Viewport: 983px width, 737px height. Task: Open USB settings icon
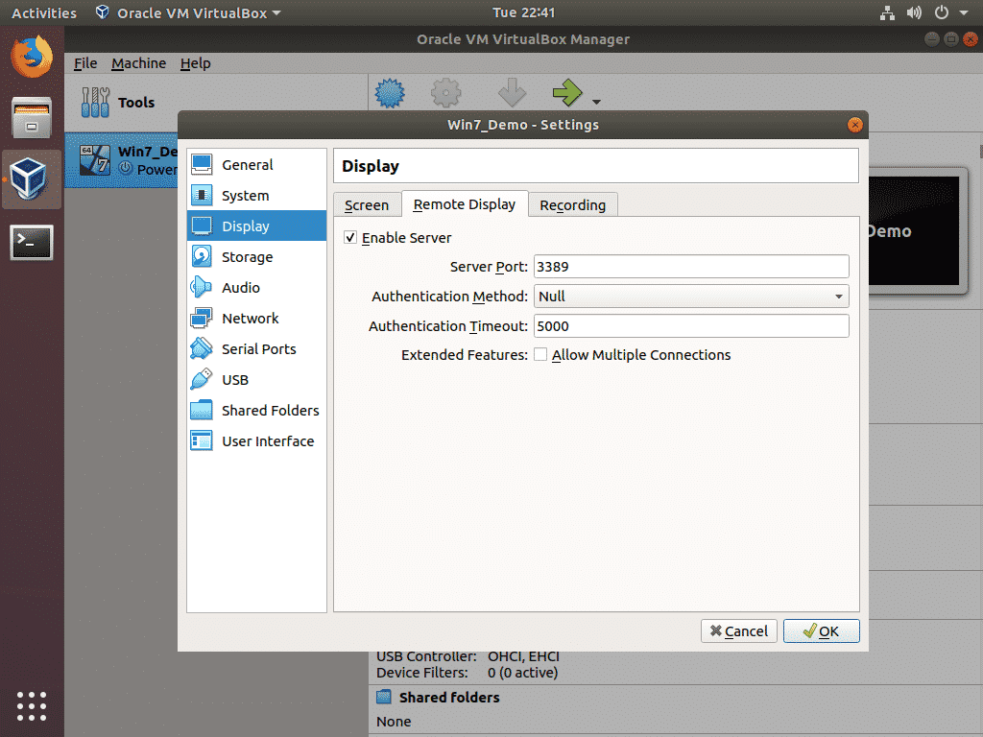coord(203,380)
